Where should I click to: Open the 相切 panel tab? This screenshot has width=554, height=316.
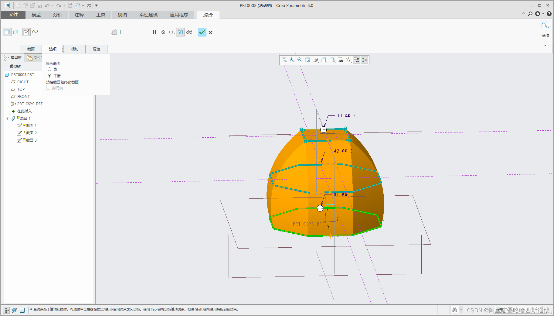point(75,49)
